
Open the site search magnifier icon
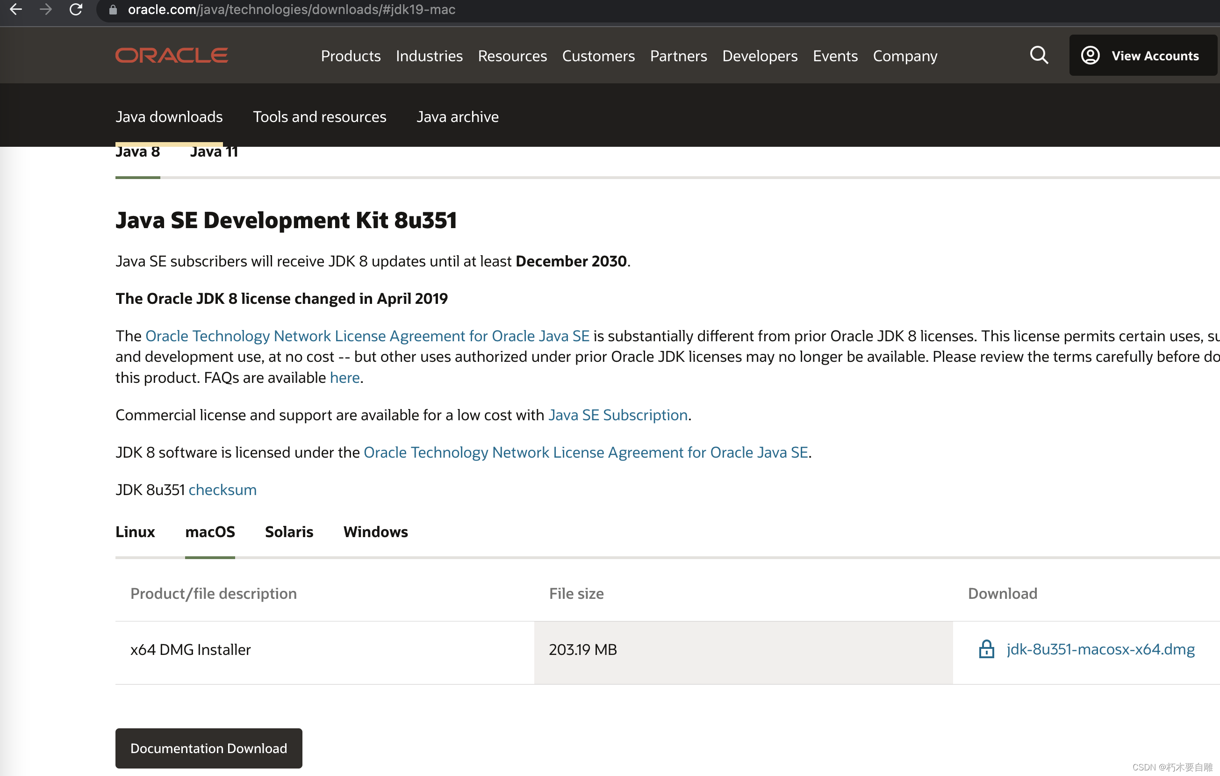pos(1039,55)
